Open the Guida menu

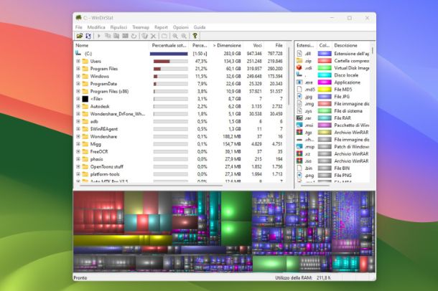pos(200,27)
